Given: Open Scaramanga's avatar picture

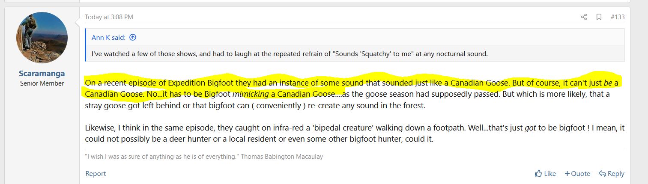Looking at the screenshot, I should [42, 38].
